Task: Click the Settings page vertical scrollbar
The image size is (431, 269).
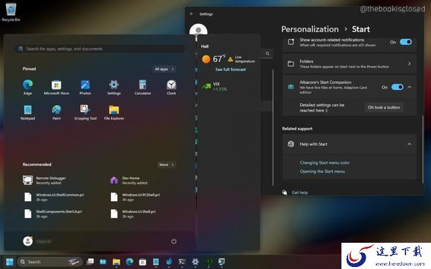Action: pos(422,149)
